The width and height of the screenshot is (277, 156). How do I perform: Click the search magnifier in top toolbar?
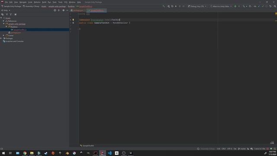coord(275,6)
